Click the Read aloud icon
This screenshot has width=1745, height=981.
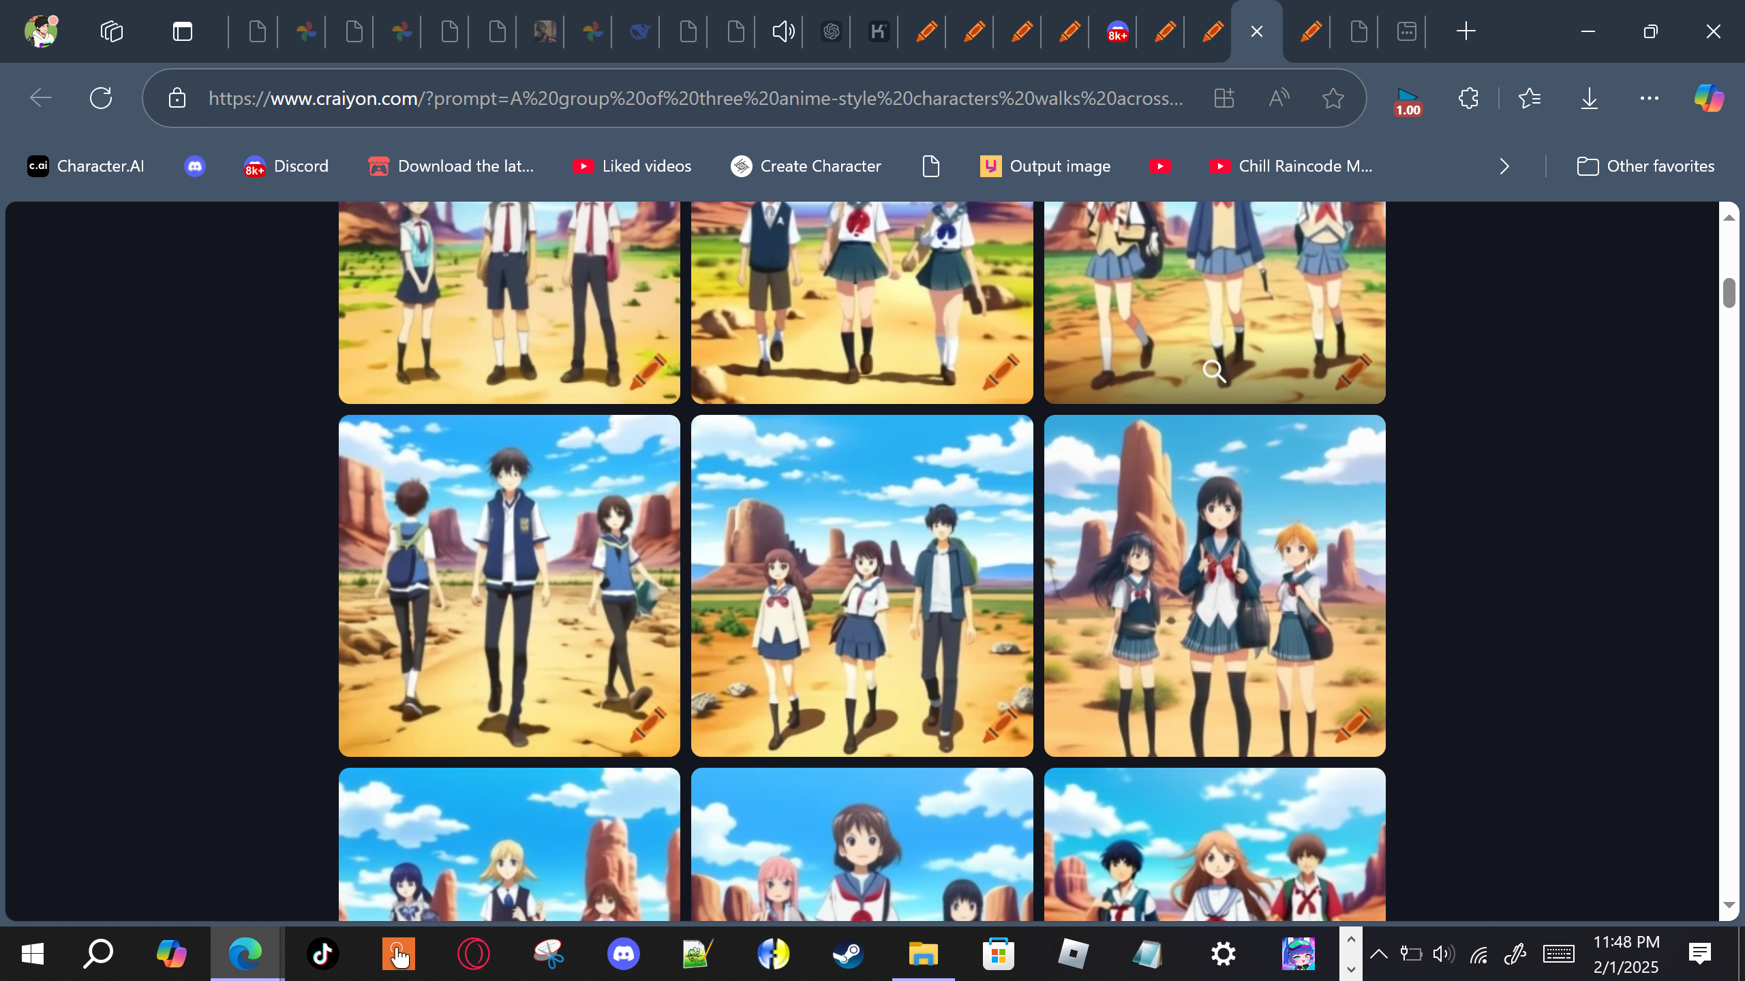(1279, 98)
